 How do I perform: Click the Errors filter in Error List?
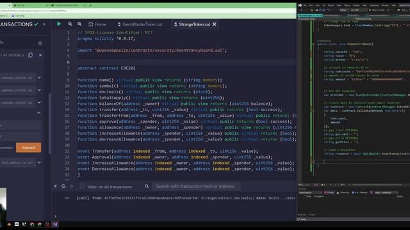pos(329,192)
